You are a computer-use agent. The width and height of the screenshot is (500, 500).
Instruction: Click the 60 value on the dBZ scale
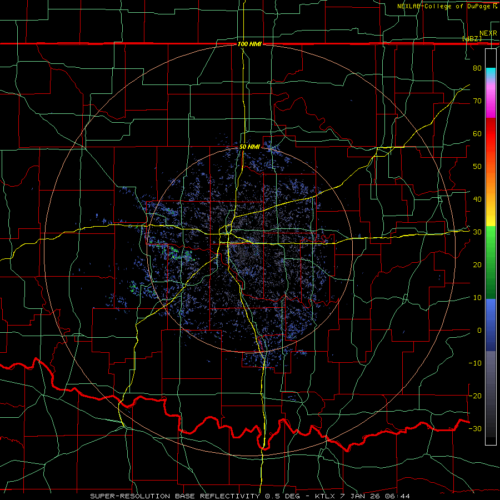pyautogui.click(x=477, y=133)
